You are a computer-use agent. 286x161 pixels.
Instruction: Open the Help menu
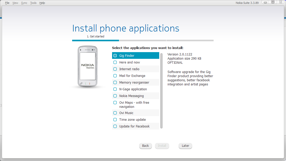(42, 3)
